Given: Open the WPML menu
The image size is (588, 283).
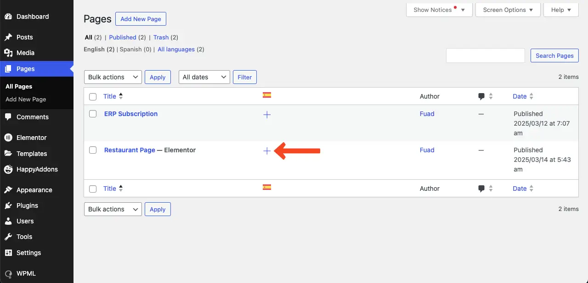Looking at the screenshot, I should 37,274.
